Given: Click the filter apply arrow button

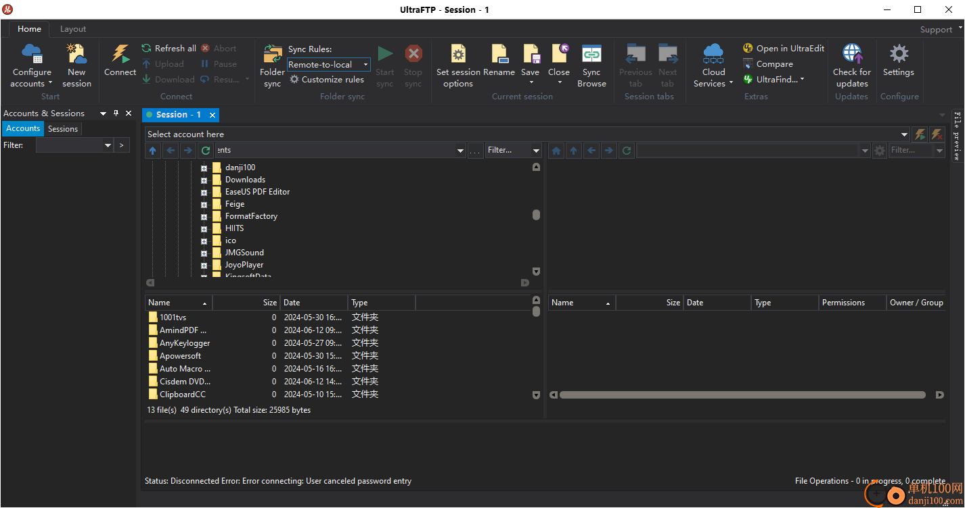Looking at the screenshot, I should pos(121,145).
